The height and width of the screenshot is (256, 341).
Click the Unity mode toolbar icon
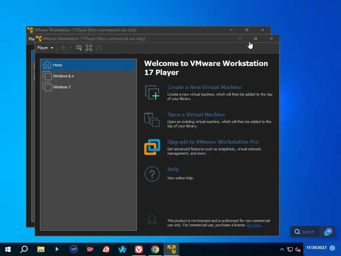point(99,48)
